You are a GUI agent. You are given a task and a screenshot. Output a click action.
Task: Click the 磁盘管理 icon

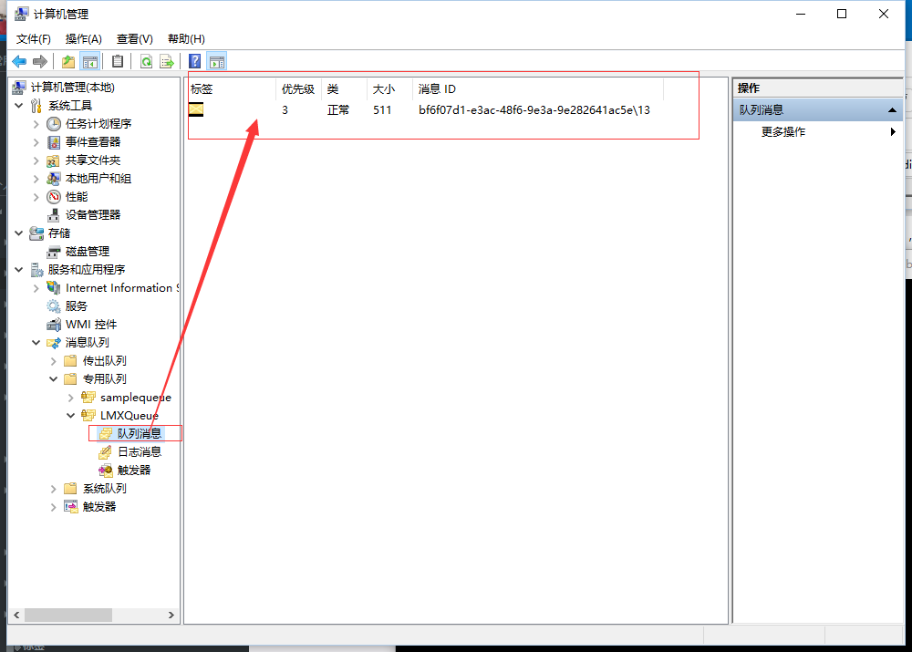click(x=54, y=252)
